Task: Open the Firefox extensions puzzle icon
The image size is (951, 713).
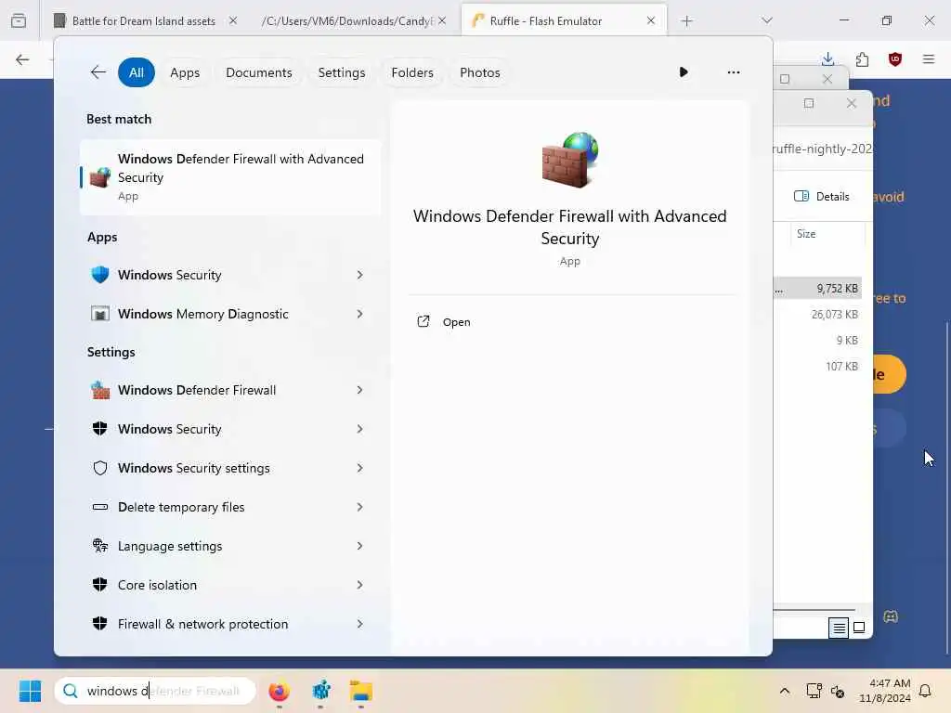Action: (x=862, y=58)
